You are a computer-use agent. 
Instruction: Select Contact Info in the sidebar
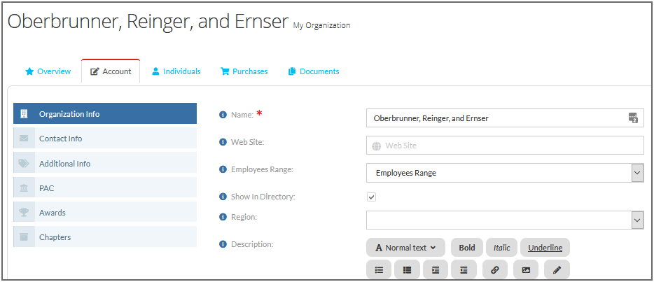[x=105, y=139]
